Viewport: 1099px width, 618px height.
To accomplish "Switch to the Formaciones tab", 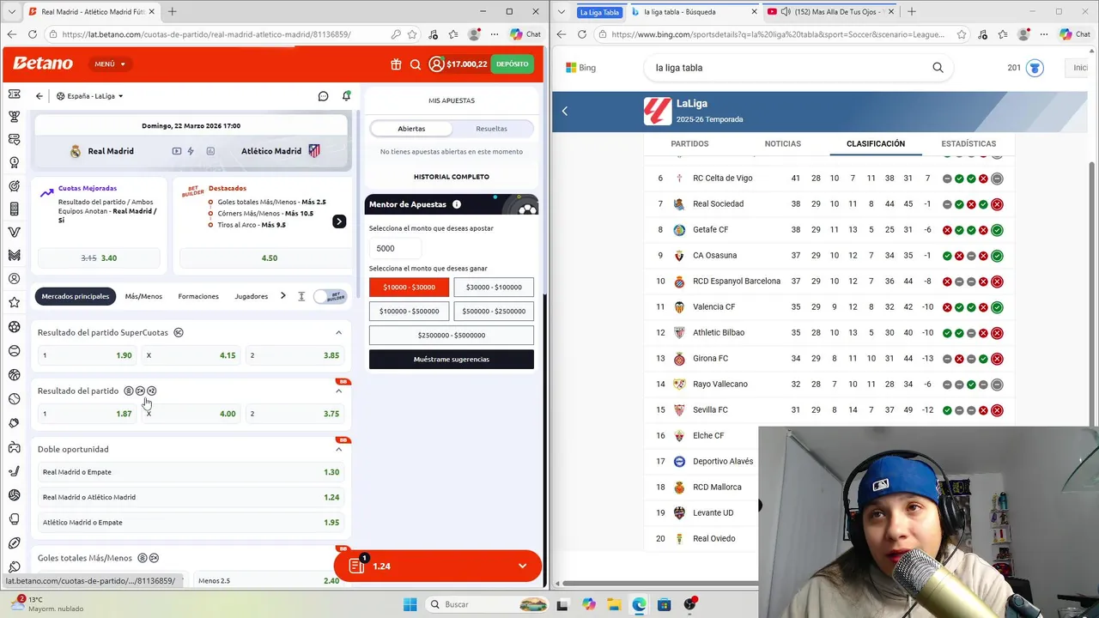I will point(198,296).
